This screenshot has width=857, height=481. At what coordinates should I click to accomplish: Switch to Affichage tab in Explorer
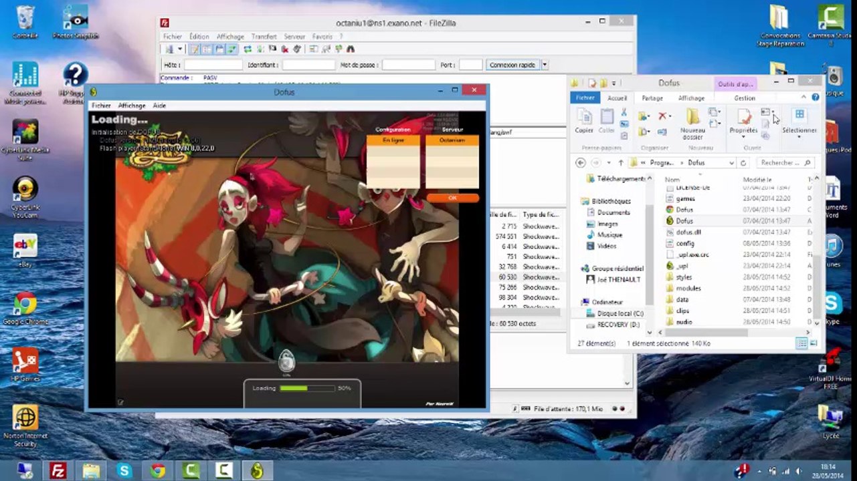tap(691, 98)
